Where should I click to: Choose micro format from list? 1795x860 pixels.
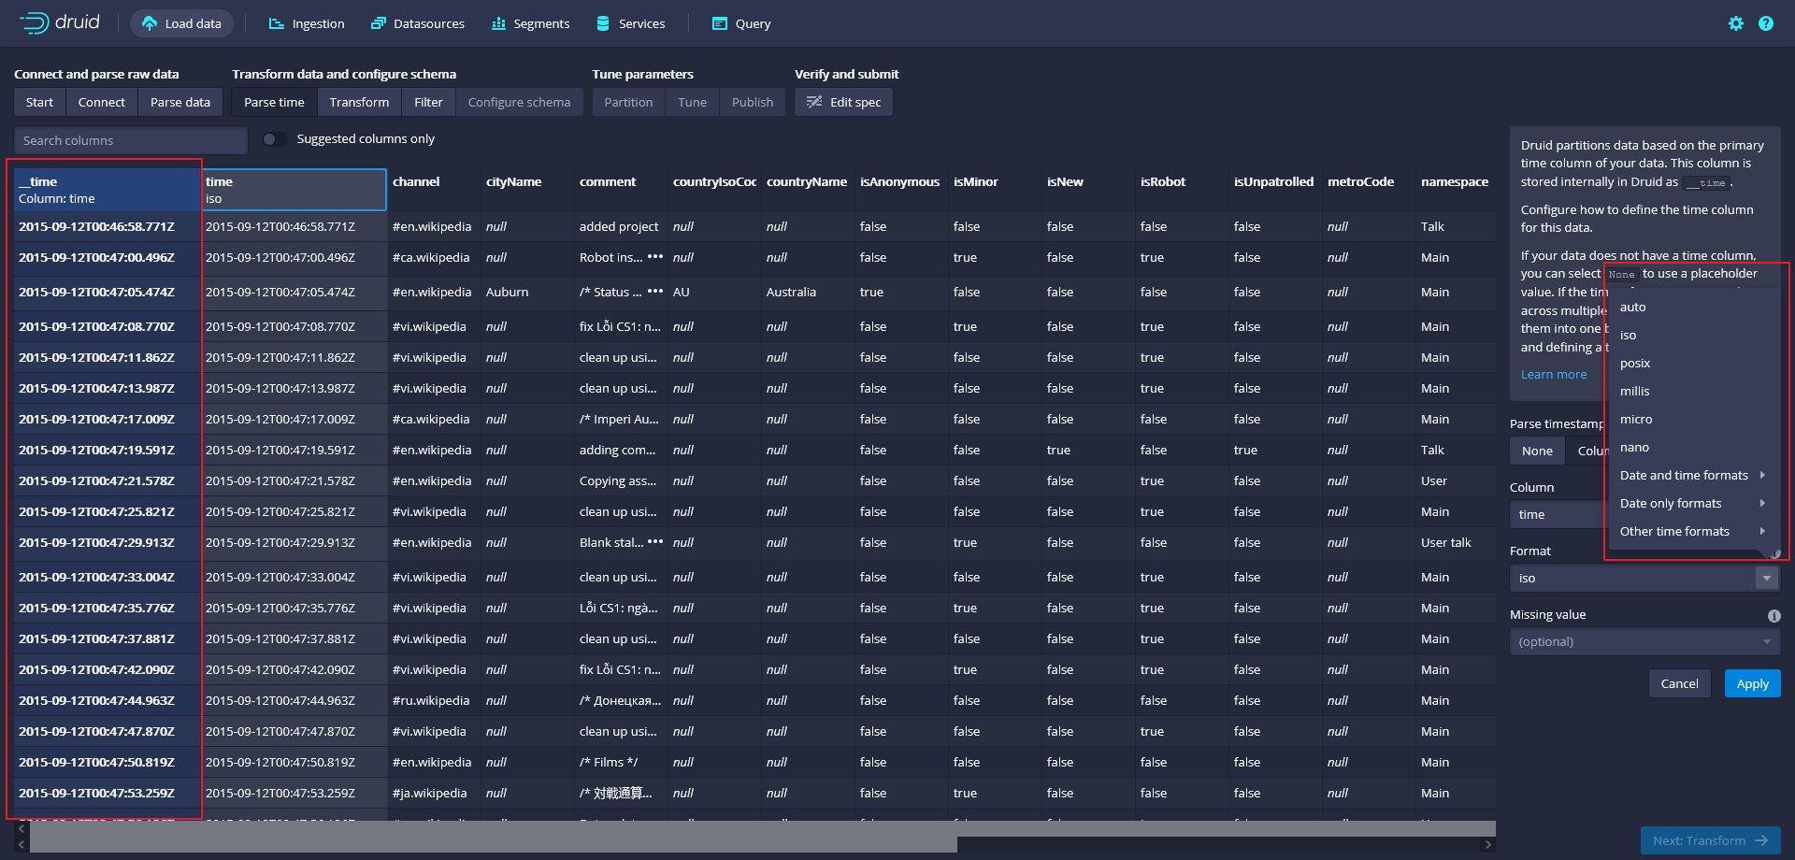coord(1693,419)
